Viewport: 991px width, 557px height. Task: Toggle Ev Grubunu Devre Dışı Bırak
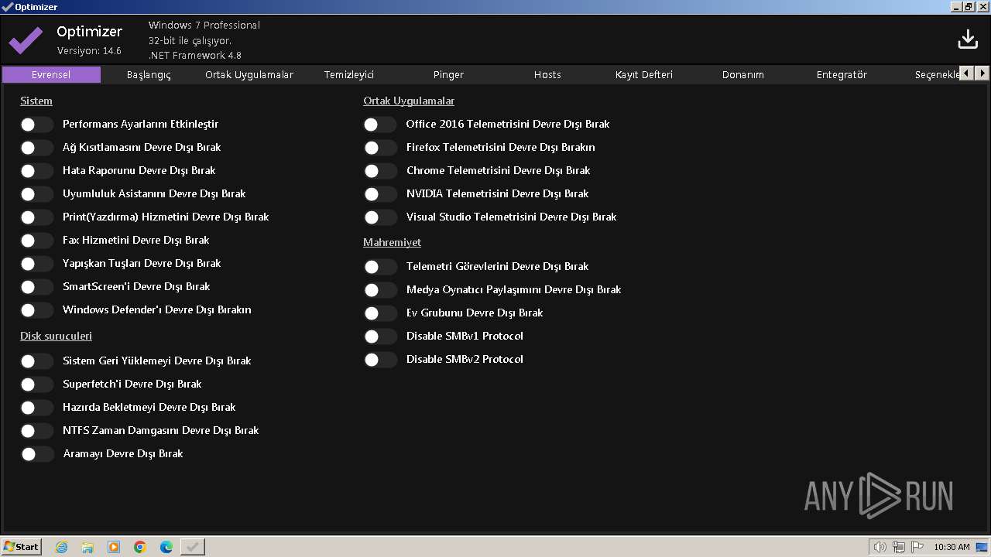pos(380,313)
